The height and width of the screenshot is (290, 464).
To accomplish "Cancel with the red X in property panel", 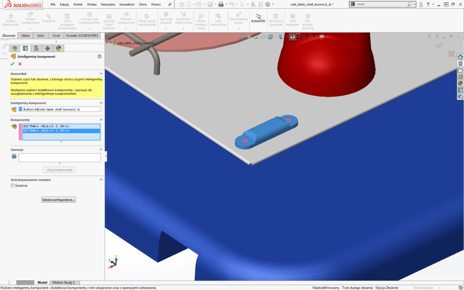I will pos(20,64).
